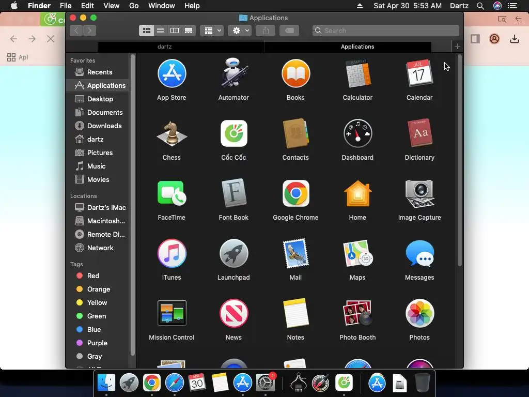Filter by the Green tag

click(x=98, y=316)
